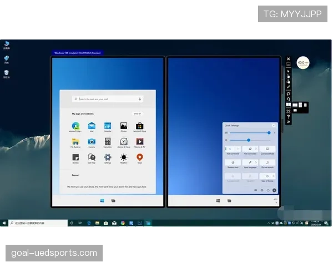Expand second Not connected tile arrow
Viewport: 333px width, 267px height.
pyautogui.click(x=256, y=149)
